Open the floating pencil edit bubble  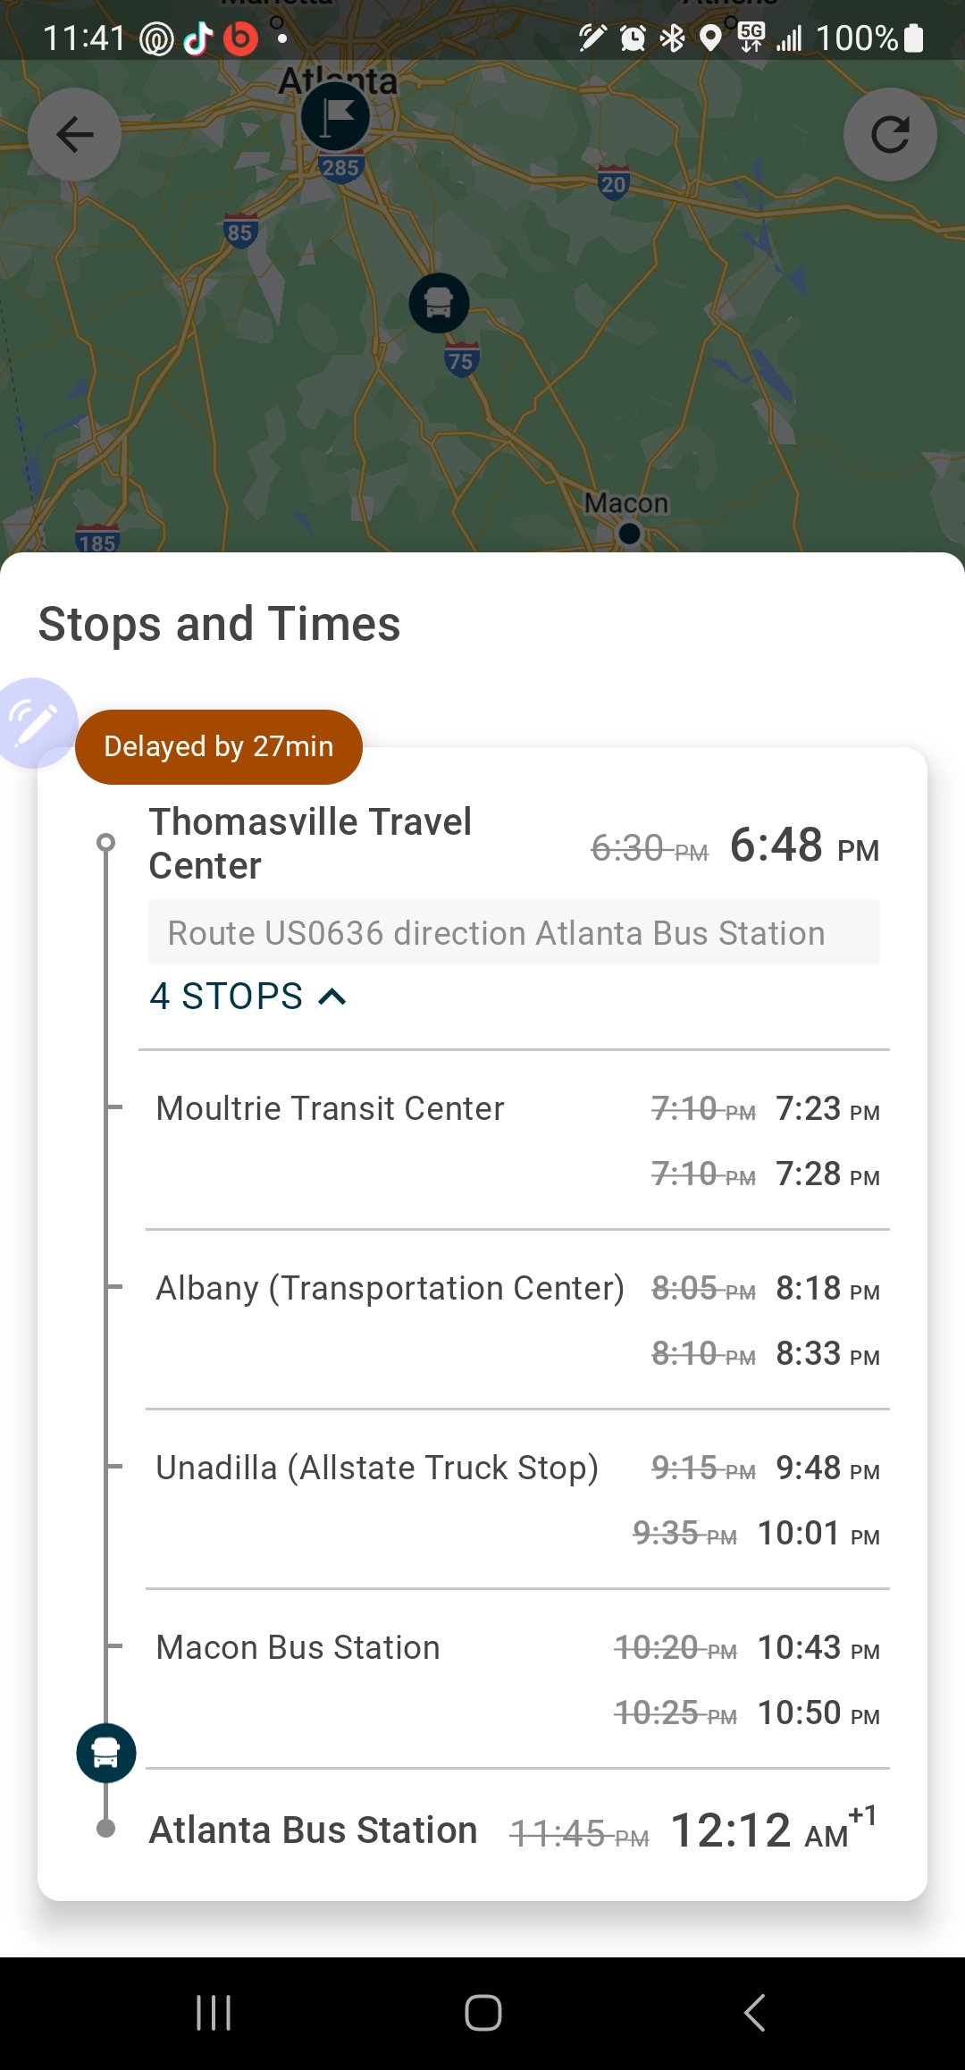36,722
